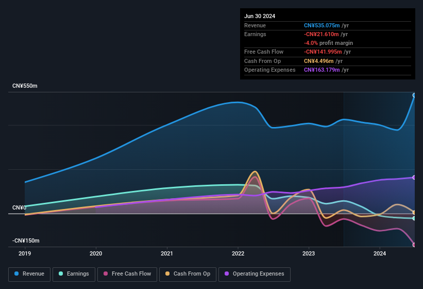
Task: Click the purple Operating Expenses end marker
Action: [414, 178]
